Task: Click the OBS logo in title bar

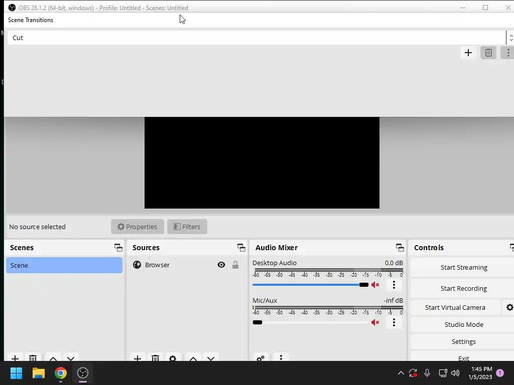Action: pyautogui.click(x=12, y=8)
